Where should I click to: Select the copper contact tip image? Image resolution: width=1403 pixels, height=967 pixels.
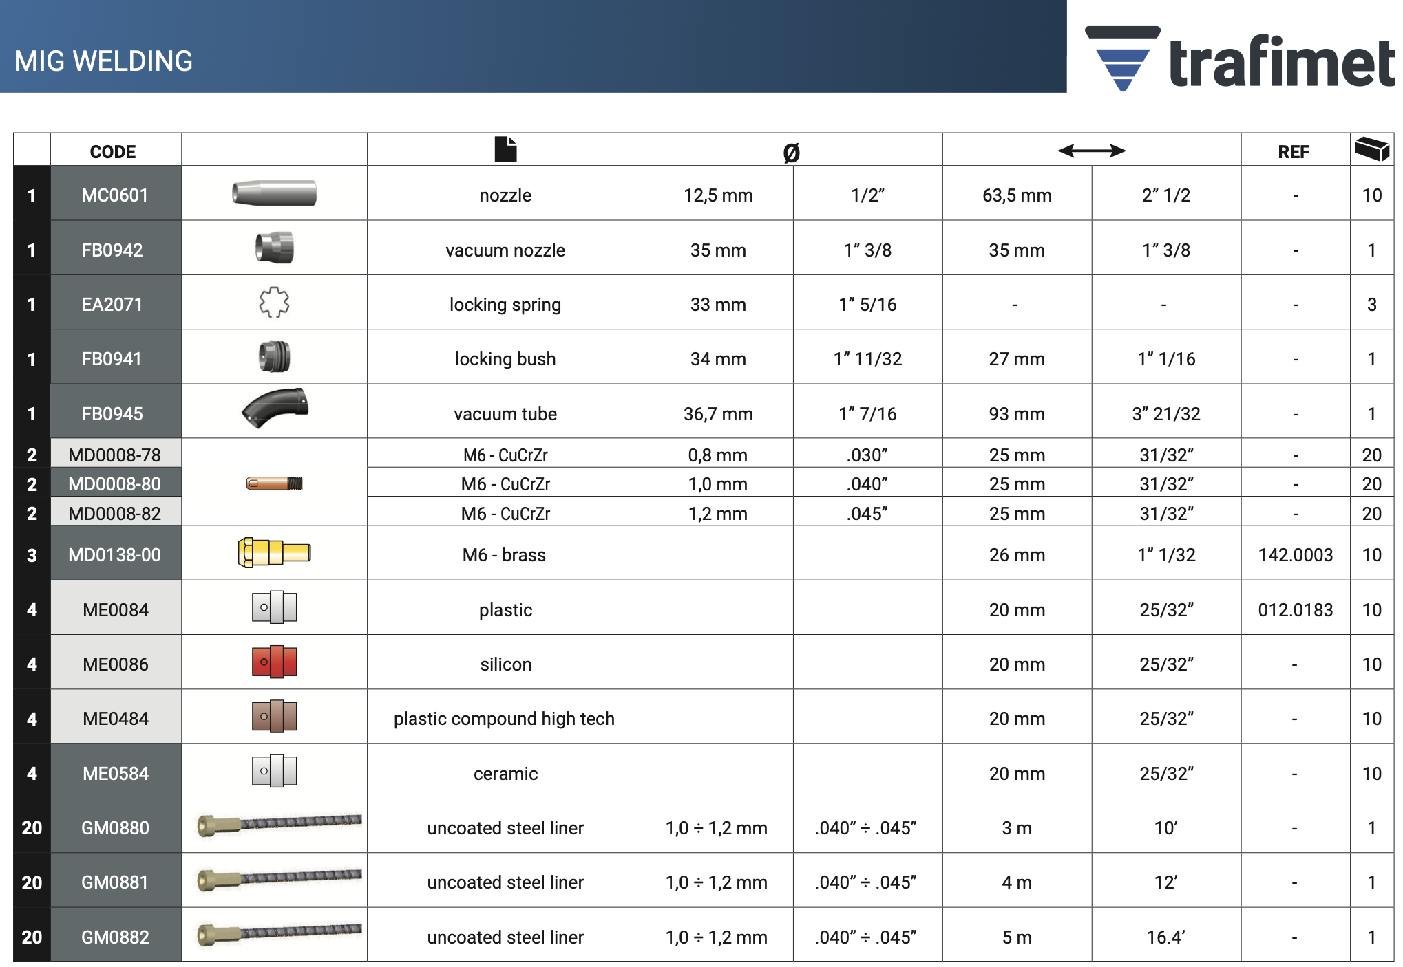coord(274,483)
